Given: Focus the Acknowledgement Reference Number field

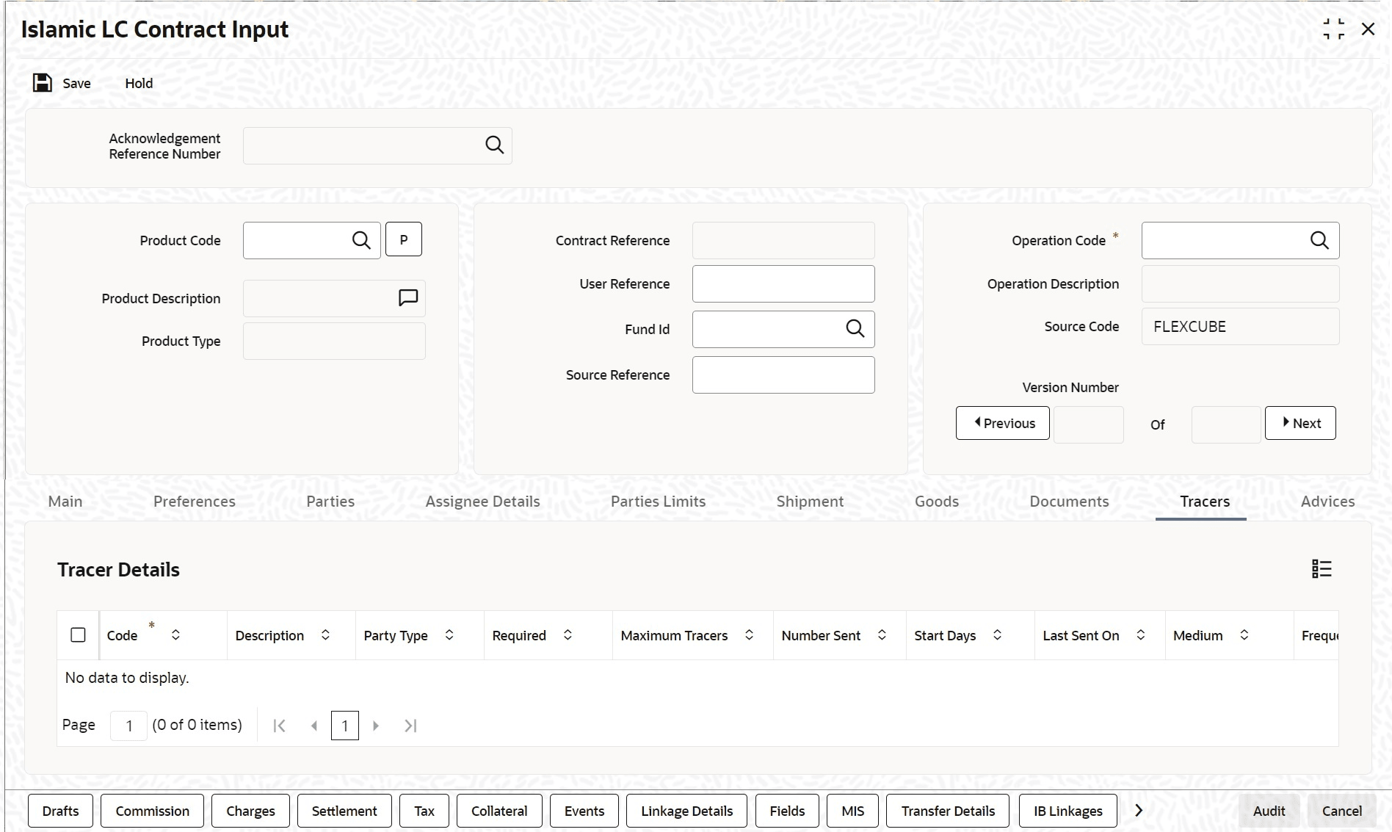Looking at the screenshot, I should pos(377,145).
